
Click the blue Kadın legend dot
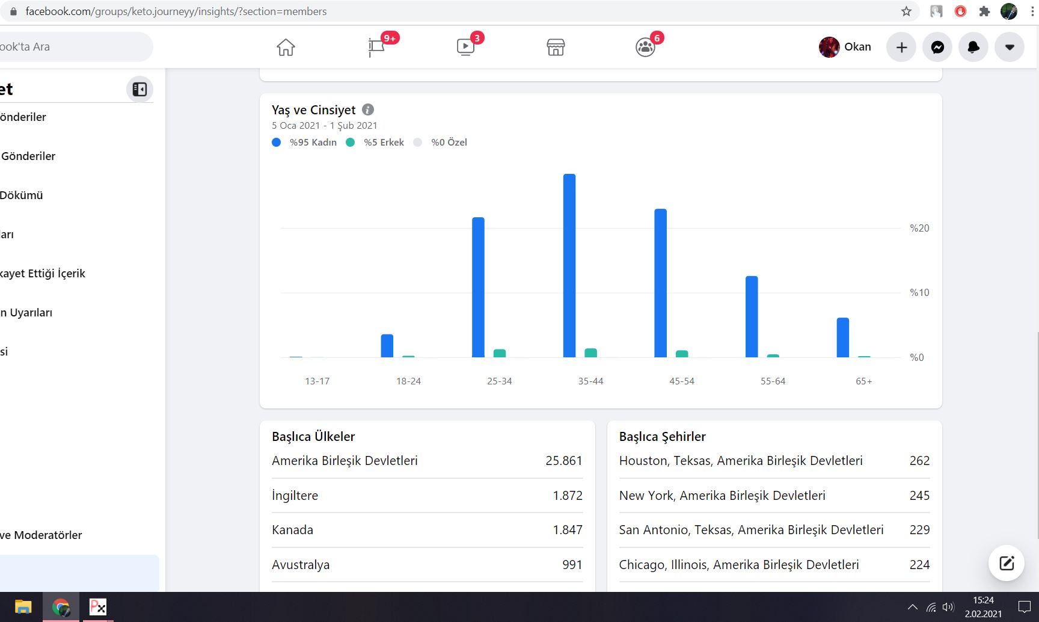276,143
